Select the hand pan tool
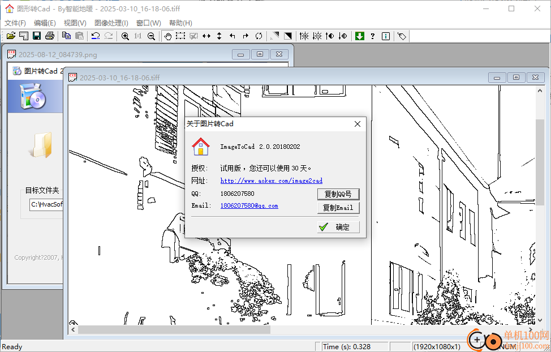Viewport: 551px width, 352px height. [168, 36]
